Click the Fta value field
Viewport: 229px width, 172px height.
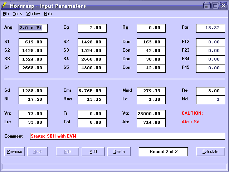click(210, 28)
